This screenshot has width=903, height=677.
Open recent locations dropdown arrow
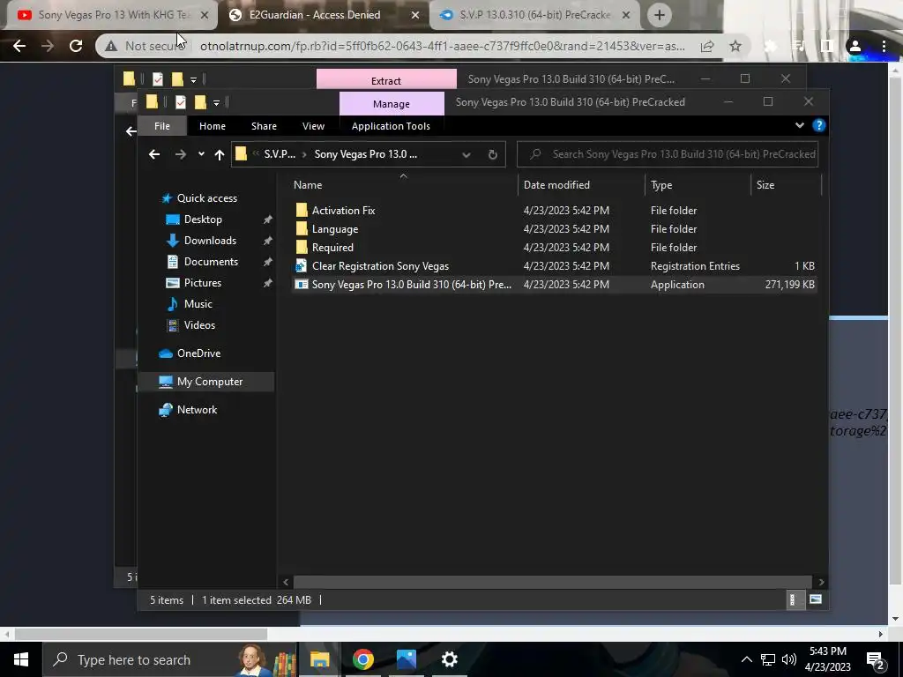[201, 154]
